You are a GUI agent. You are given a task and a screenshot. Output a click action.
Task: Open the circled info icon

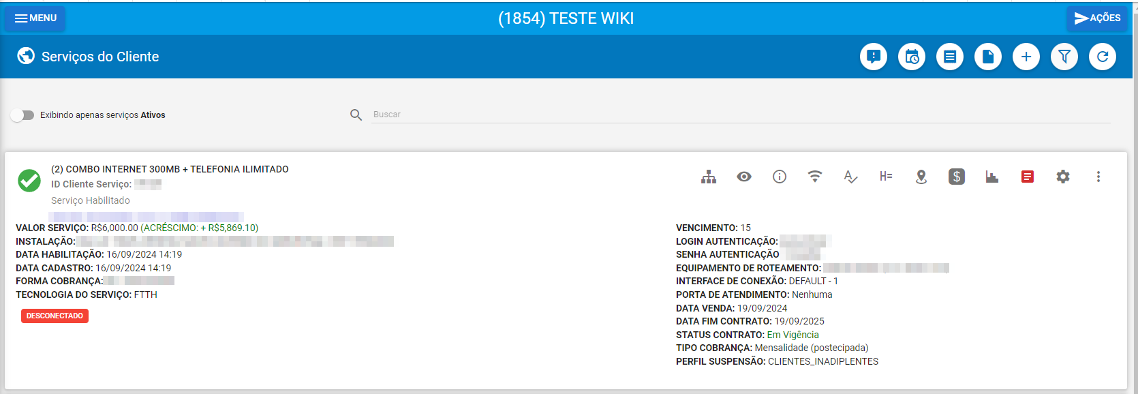pos(780,177)
